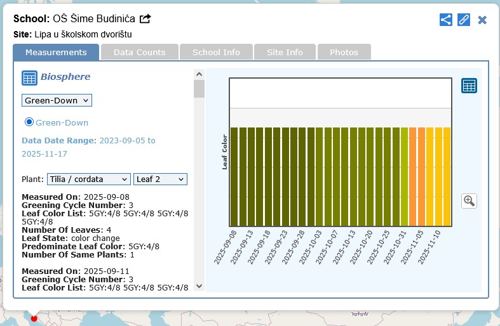
Task: Switch to the School Info tab
Action: coord(216,52)
